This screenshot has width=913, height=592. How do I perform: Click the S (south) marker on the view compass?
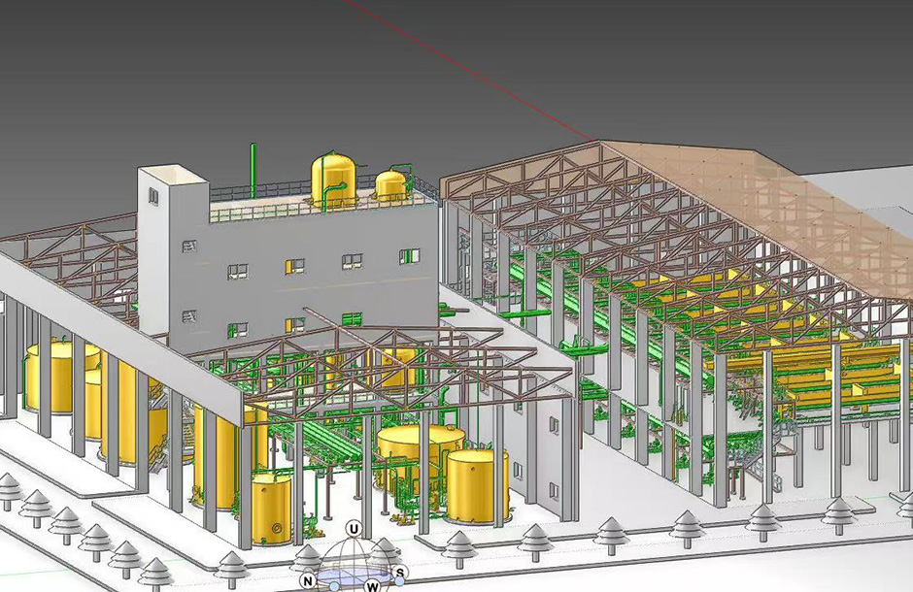[399, 573]
